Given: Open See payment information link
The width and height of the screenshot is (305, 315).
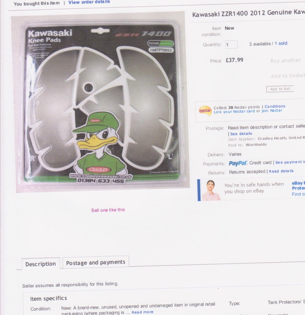Looking at the screenshot, I should [290, 162].
